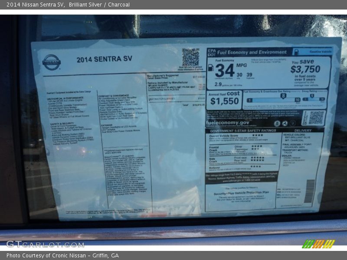347x260 pixels.
Task: Open the QR code for model information
Action: click(189, 57)
